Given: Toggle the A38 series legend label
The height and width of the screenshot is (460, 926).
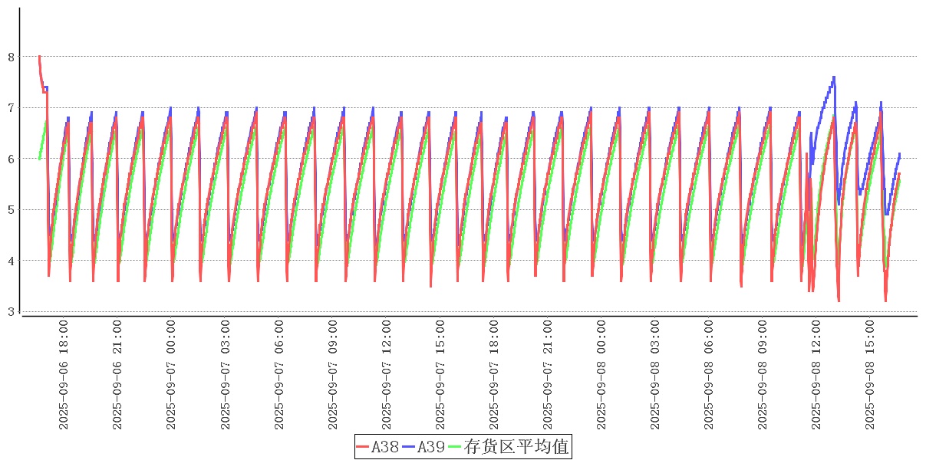Looking at the screenshot, I should 384,447.
